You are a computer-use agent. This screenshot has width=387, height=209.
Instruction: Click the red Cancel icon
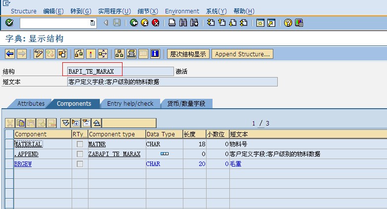click(x=156, y=23)
